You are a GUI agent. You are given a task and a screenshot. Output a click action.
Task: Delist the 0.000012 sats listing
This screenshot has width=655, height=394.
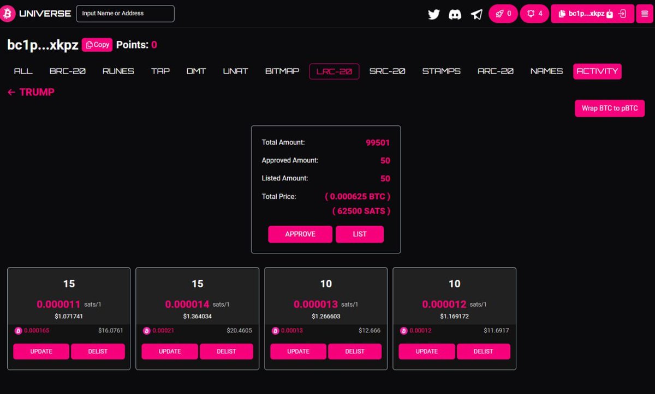(x=484, y=351)
